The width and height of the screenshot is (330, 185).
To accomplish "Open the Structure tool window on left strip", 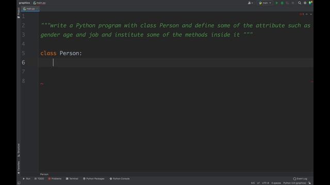I will point(19,150).
